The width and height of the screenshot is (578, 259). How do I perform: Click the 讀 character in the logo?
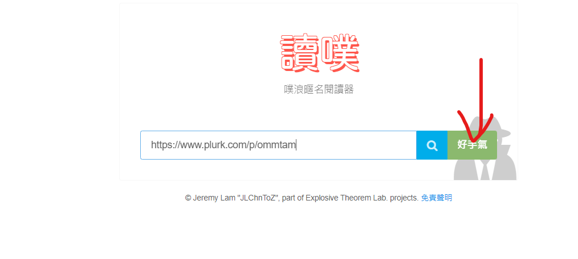click(x=300, y=53)
